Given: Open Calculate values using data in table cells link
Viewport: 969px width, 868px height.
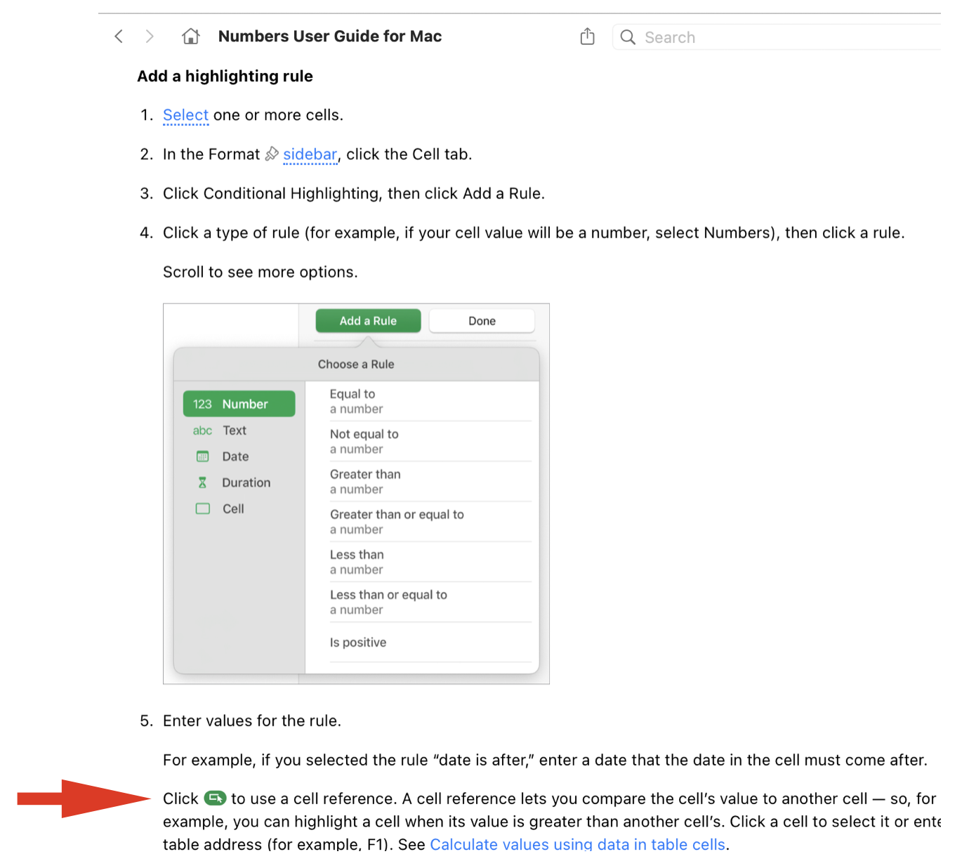Looking at the screenshot, I should coord(577,844).
